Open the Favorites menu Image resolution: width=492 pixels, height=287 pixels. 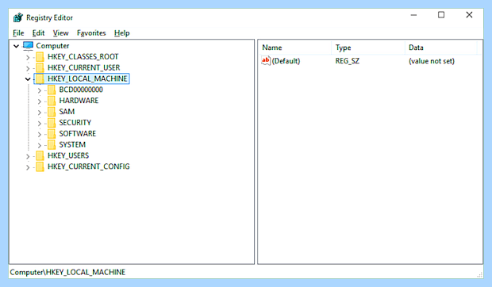[91, 33]
